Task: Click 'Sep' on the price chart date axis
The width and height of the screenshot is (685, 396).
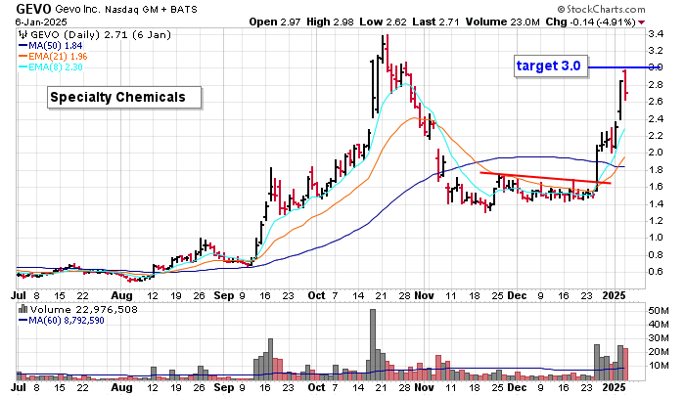Action: [x=224, y=295]
